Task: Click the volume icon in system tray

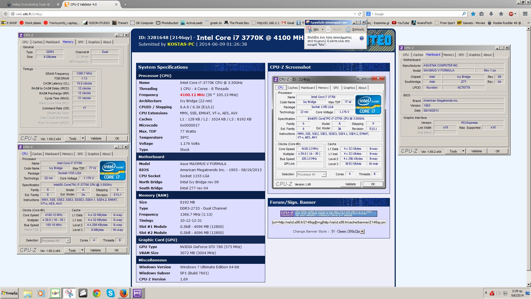Action: (x=498, y=293)
